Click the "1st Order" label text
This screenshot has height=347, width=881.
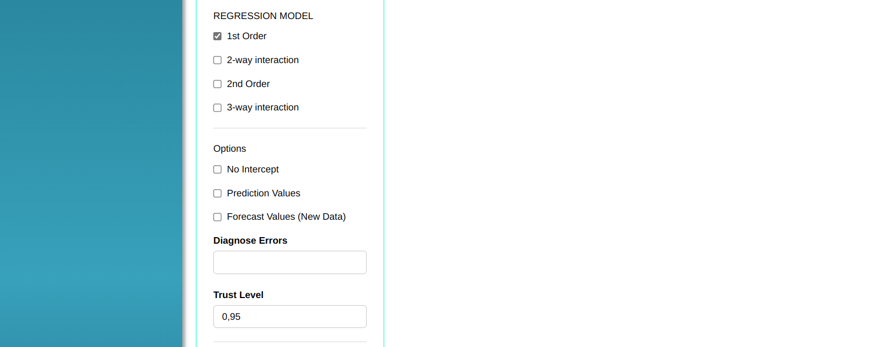[x=247, y=36]
